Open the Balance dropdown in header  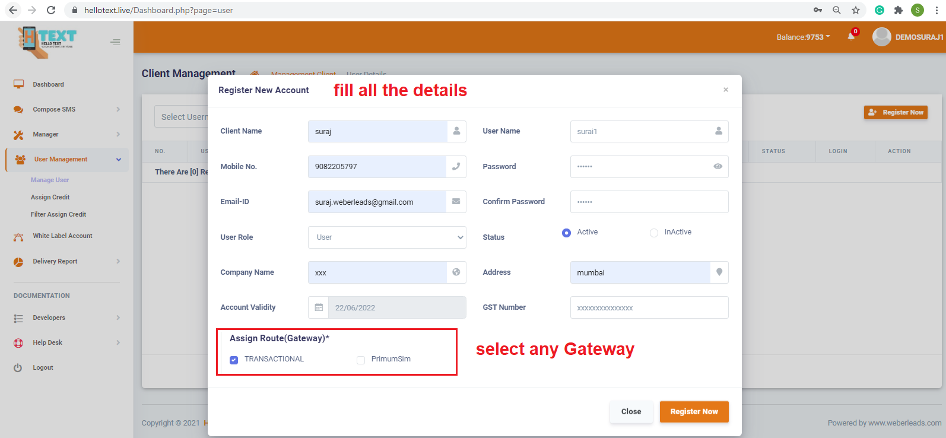(803, 37)
